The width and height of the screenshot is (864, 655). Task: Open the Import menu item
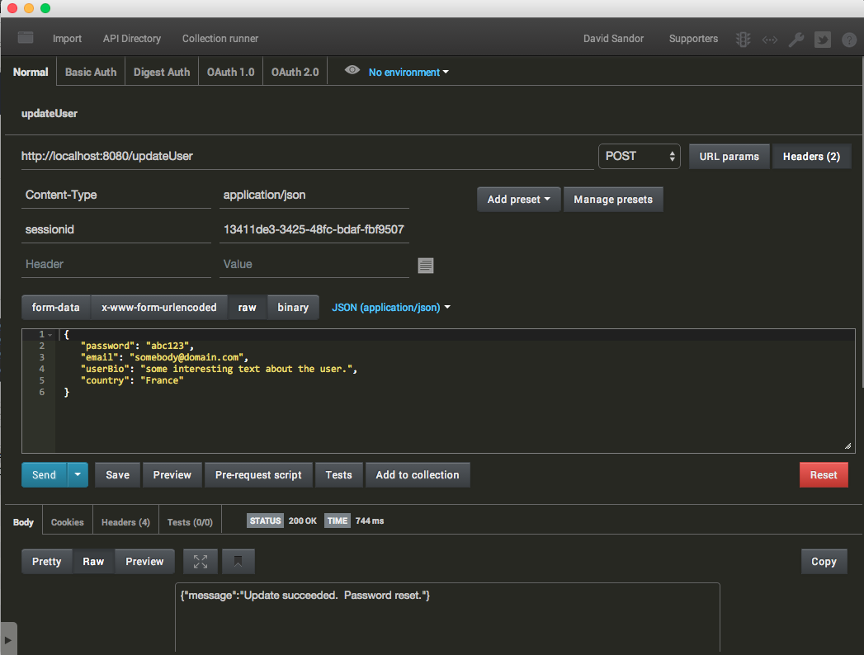tap(67, 39)
